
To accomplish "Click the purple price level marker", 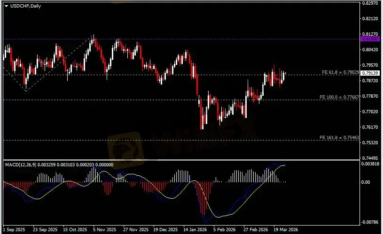I will (370, 39).
